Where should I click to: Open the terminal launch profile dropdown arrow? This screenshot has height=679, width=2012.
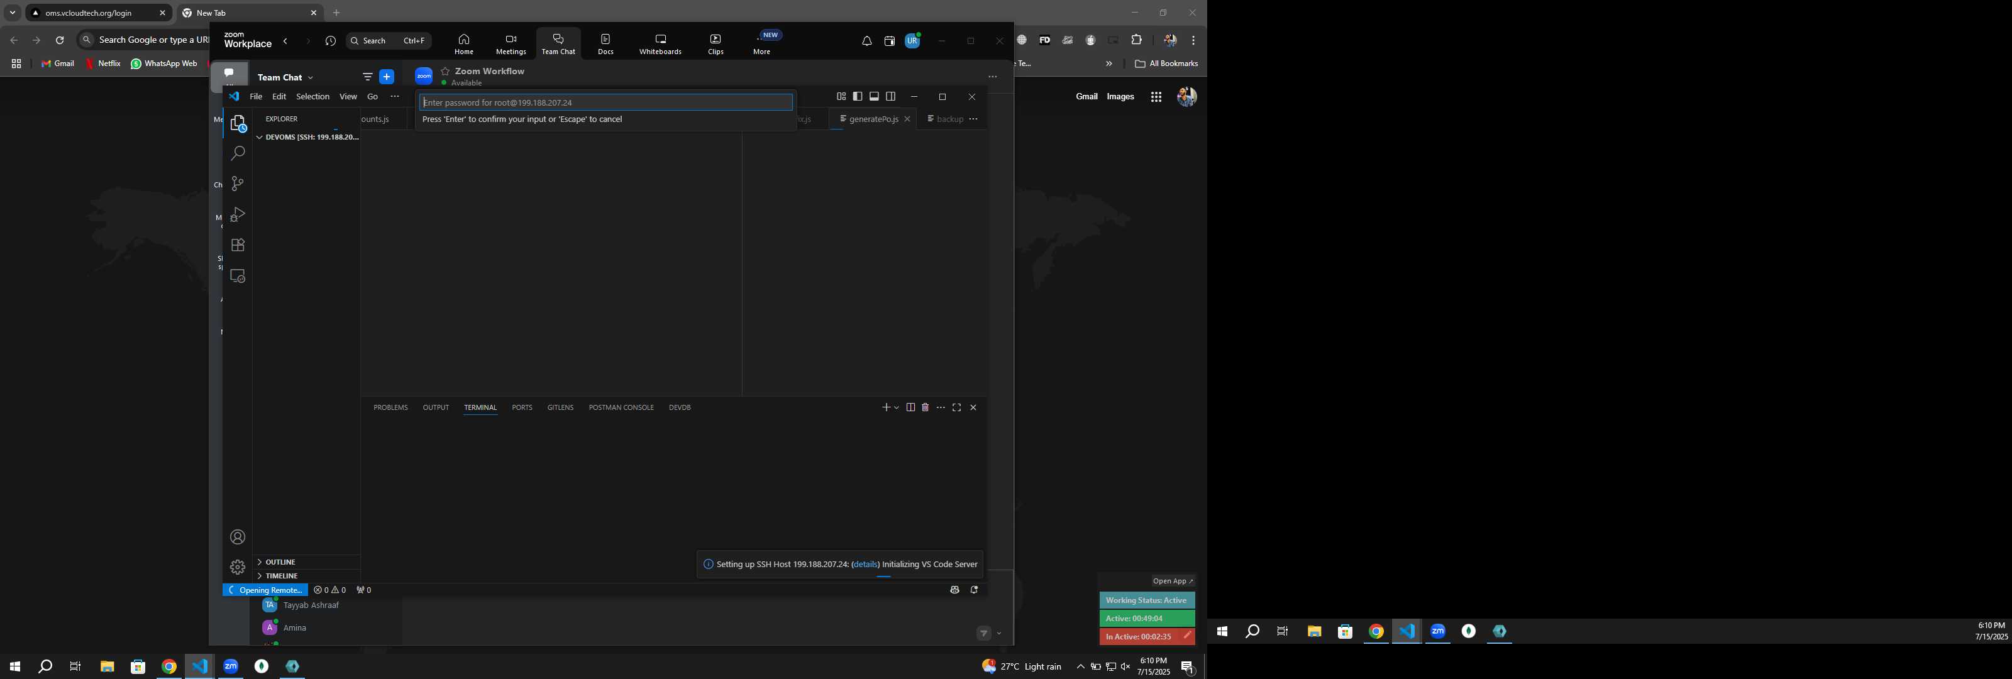897,408
